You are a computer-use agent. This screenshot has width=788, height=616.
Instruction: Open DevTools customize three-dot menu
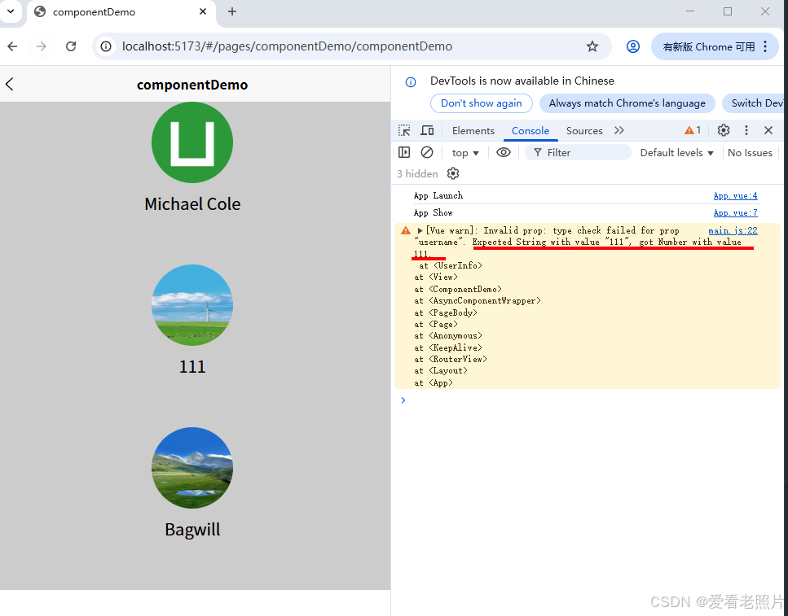coord(746,130)
